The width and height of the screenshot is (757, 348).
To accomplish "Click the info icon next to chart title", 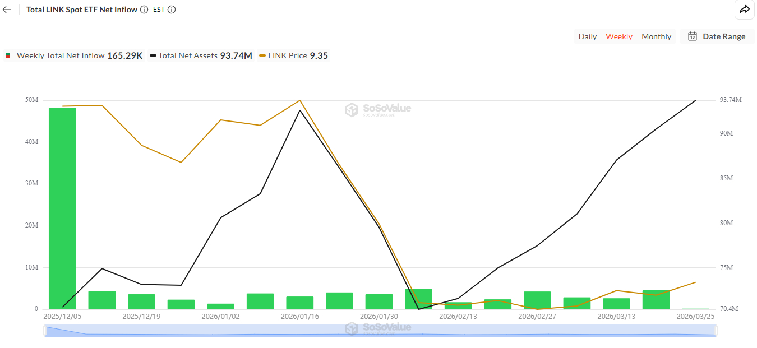I will pyautogui.click(x=144, y=10).
